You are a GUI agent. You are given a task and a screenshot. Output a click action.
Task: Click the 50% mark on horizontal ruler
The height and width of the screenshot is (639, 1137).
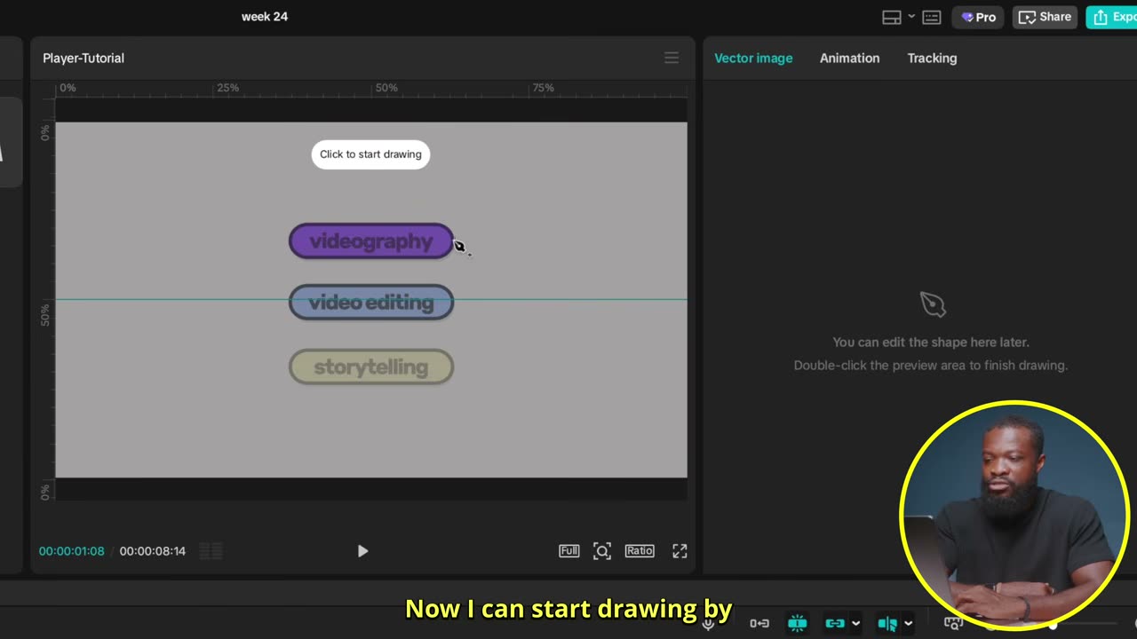coord(386,88)
